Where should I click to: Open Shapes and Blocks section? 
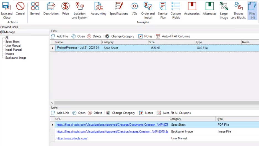pos(238,10)
